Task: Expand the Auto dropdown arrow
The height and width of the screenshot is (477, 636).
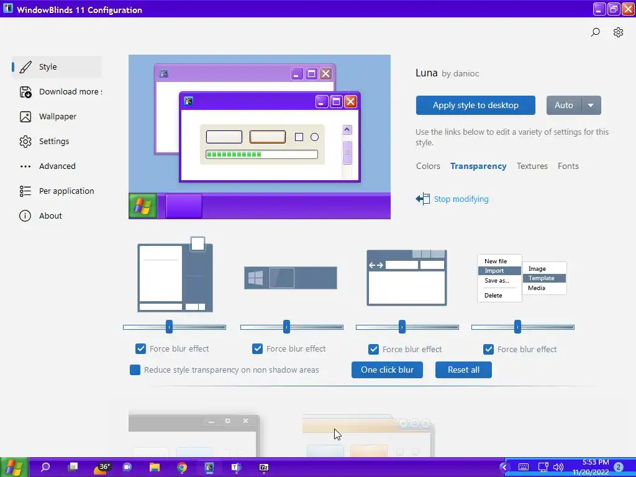Action: click(591, 106)
